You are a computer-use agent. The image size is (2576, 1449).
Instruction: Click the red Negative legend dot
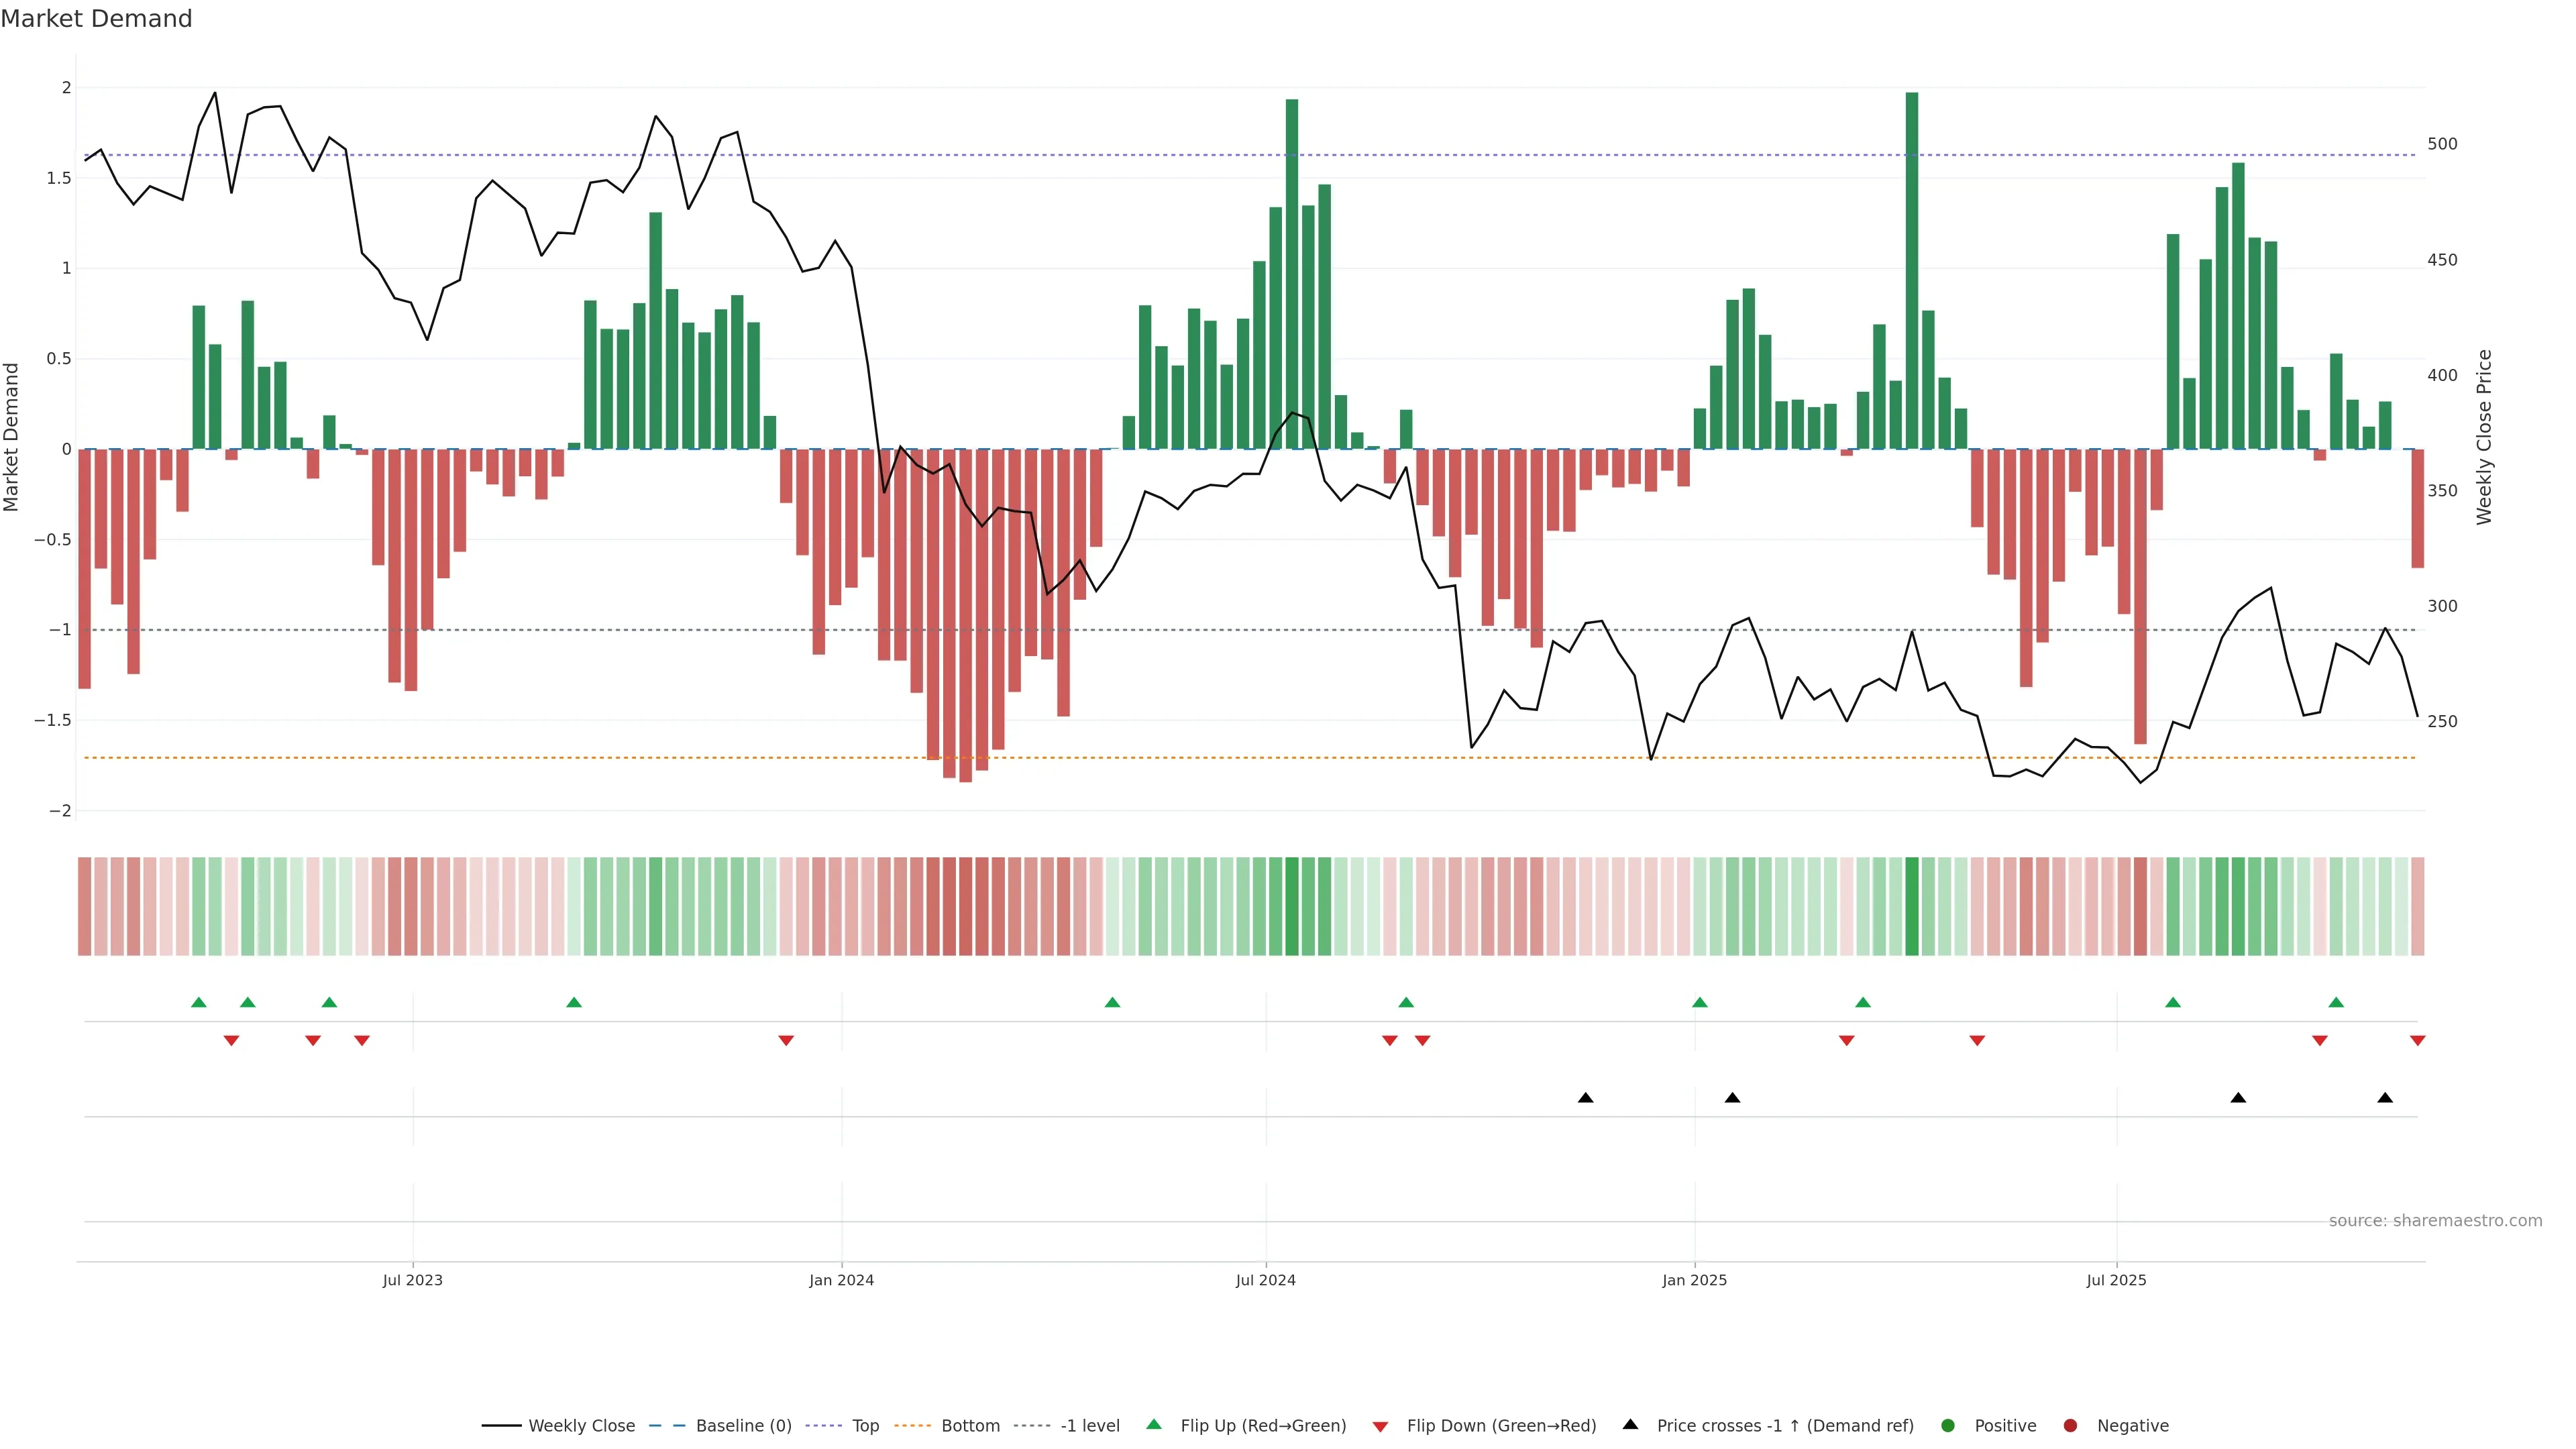[2070, 1426]
